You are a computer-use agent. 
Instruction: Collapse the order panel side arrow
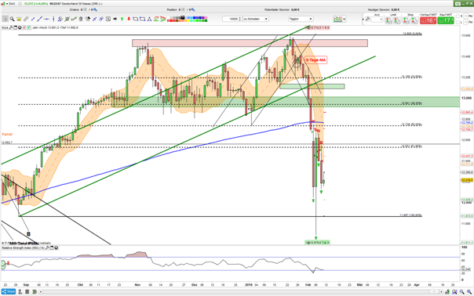coord(363,19)
